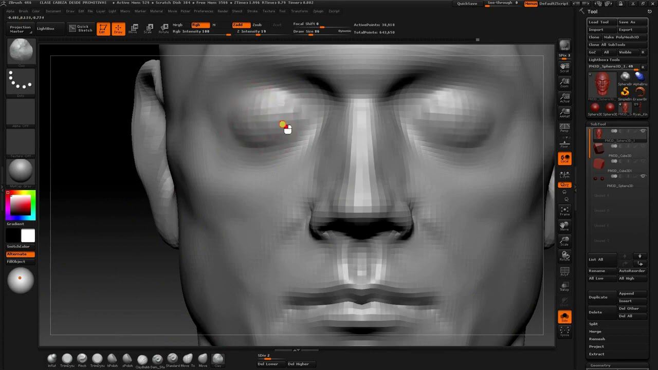Expand the Split subtool options
The image size is (658, 370).
click(594, 324)
